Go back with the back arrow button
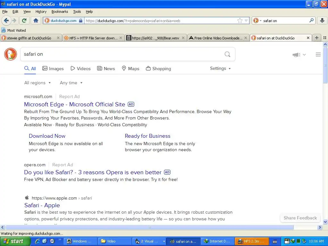The width and height of the screenshot is (328, 246). (x=6, y=20)
